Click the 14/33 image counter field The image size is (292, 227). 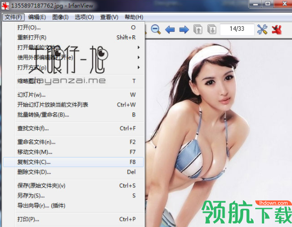pos(237,29)
